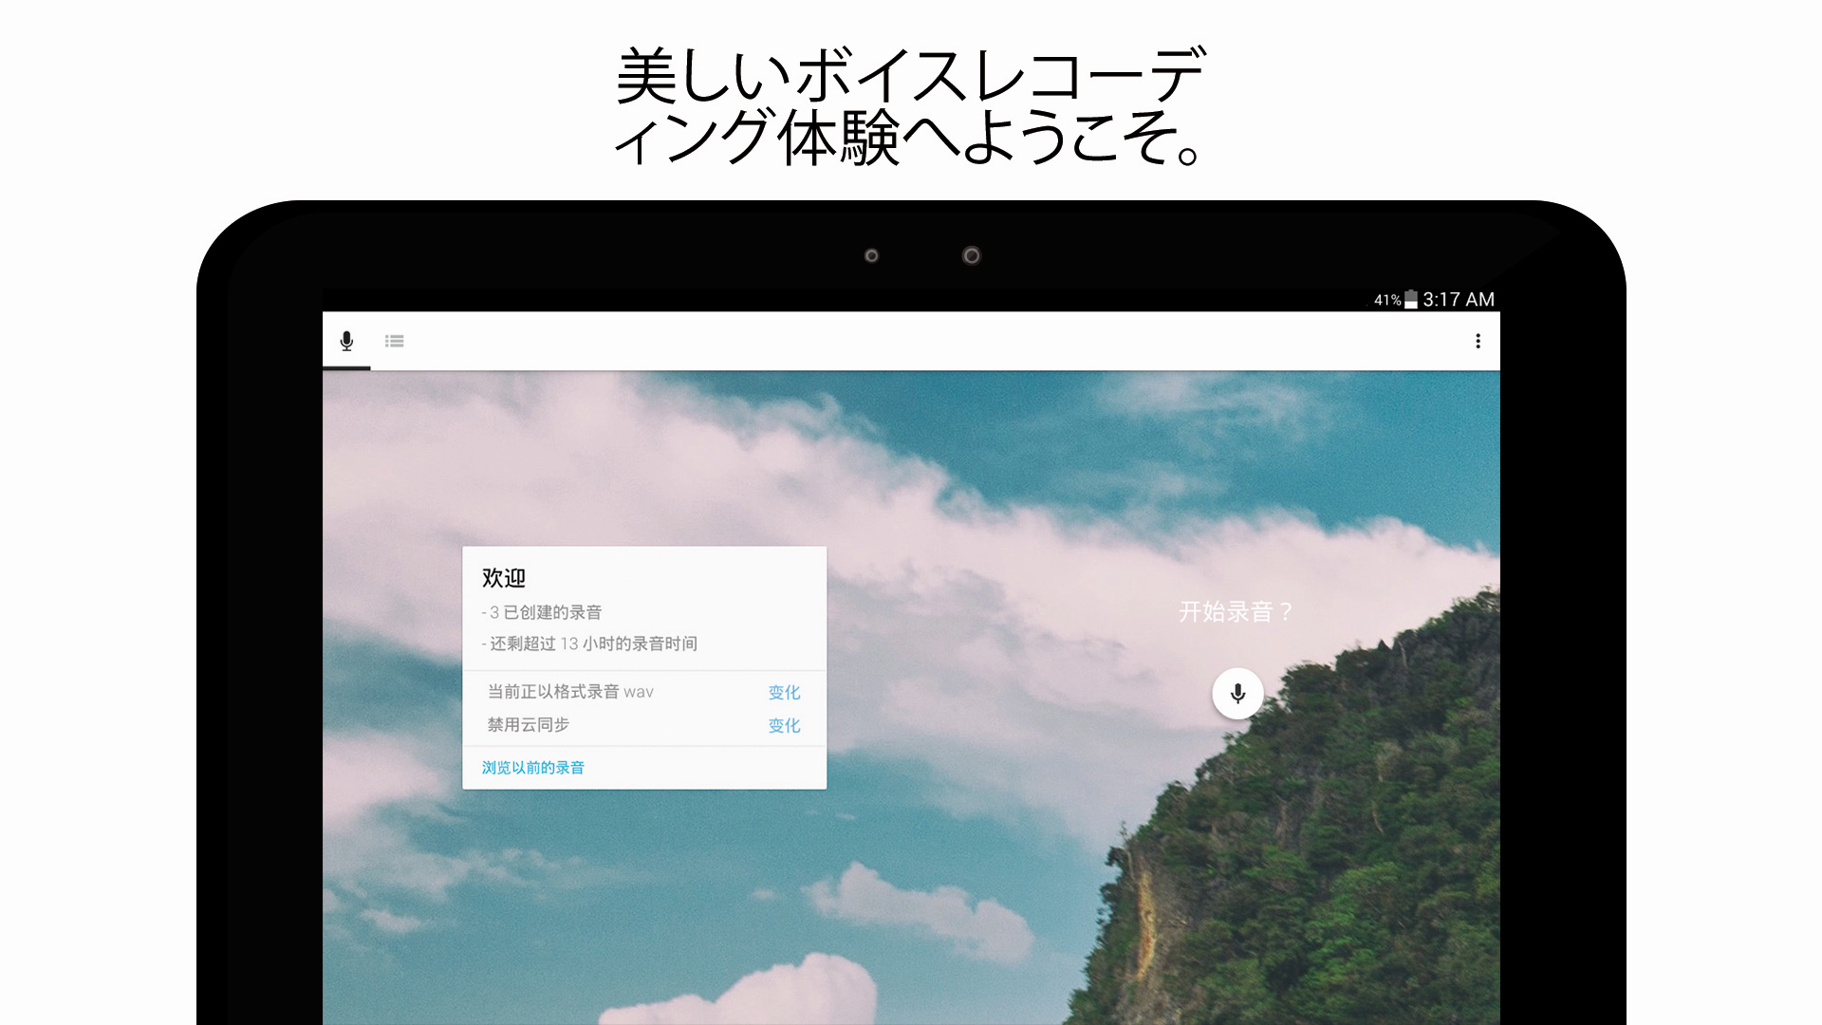
Task: Click 变化 next to the wav format line
Action: pyautogui.click(x=784, y=692)
